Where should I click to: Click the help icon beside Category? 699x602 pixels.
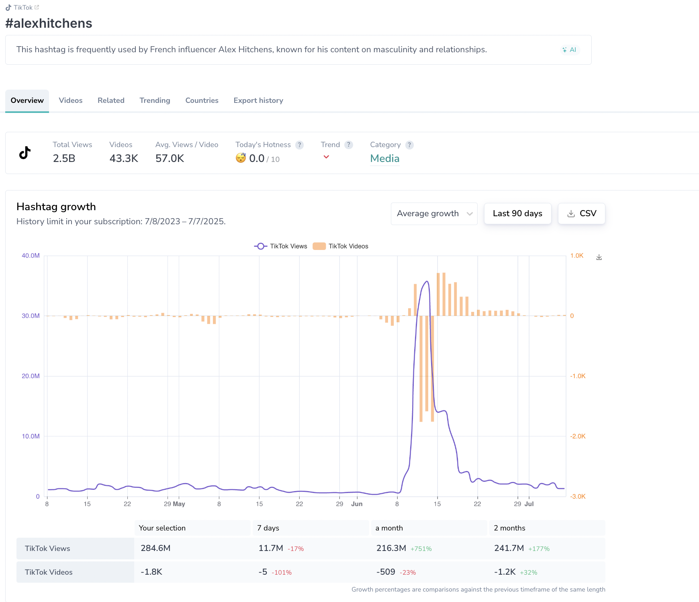[x=409, y=145]
